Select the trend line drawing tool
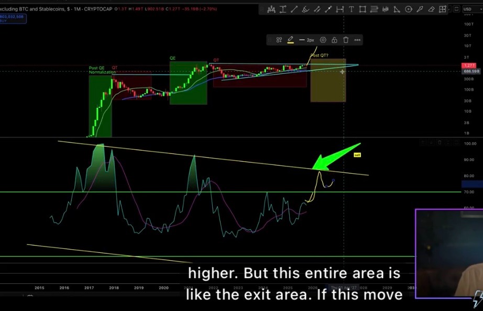Image resolution: width=483 pixels, height=311 pixels. (x=294, y=9)
